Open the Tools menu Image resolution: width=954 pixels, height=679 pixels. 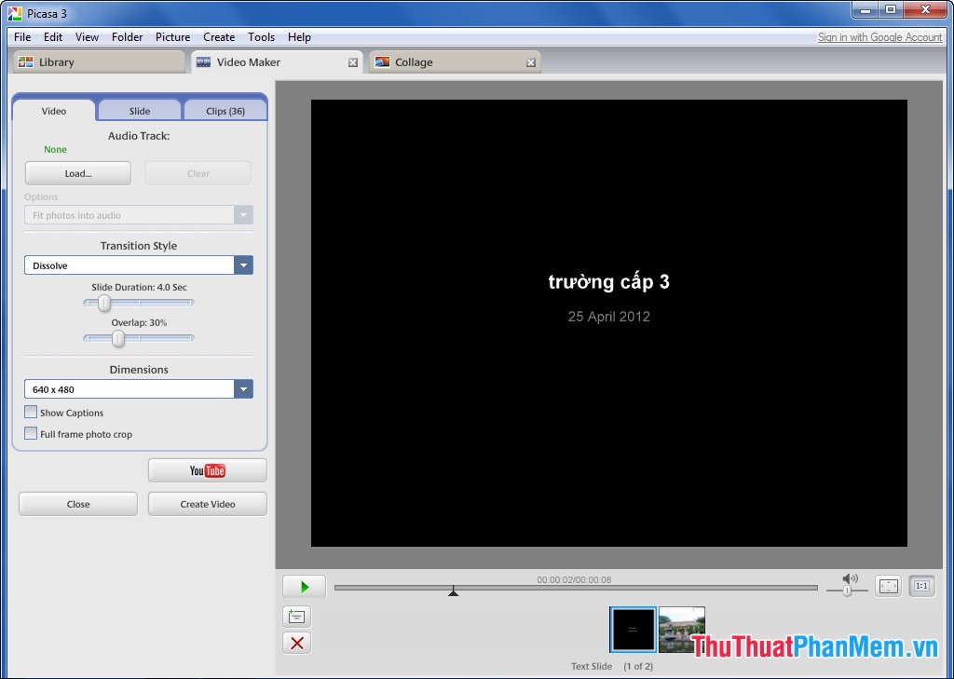click(x=261, y=37)
